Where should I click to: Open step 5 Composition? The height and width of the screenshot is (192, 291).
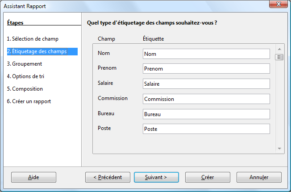click(x=25, y=89)
